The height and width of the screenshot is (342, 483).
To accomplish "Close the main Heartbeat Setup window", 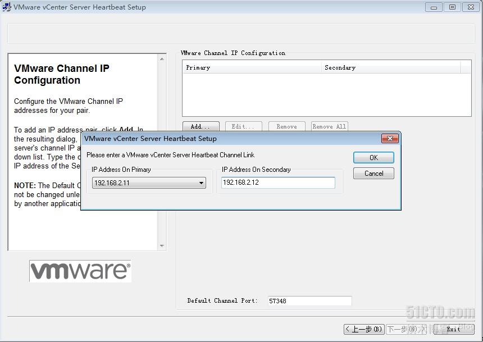I will click(x=471, y=7).
